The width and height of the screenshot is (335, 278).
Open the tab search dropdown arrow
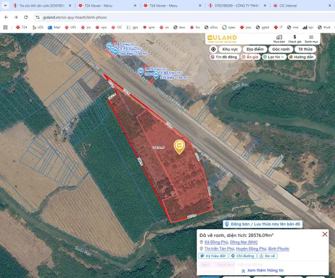(5, 6)
